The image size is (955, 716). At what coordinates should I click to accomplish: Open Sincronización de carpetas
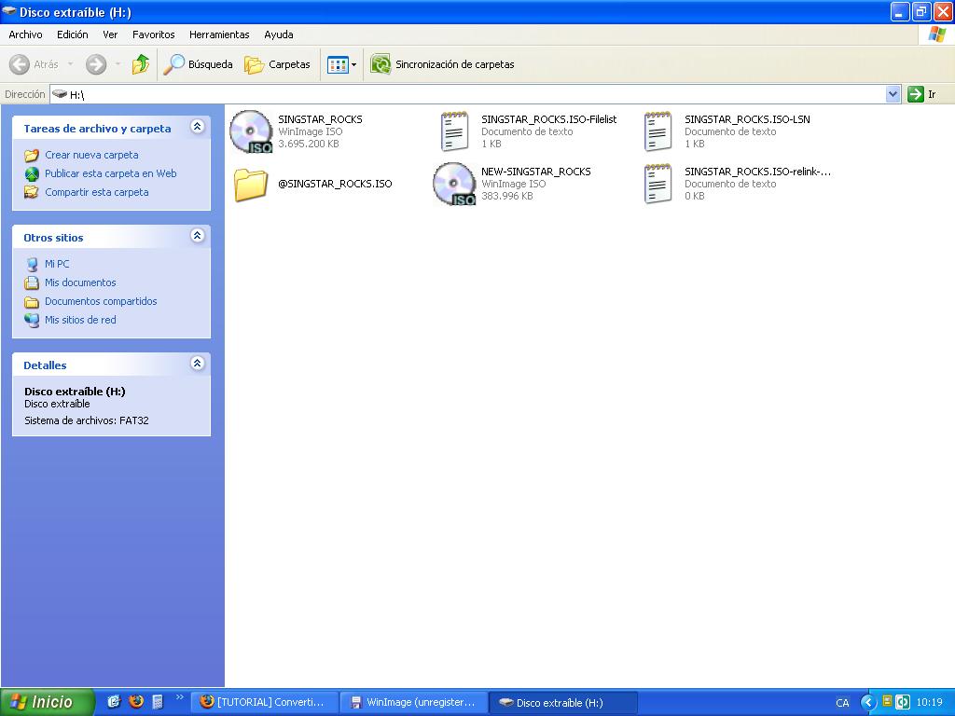point(443,64)
